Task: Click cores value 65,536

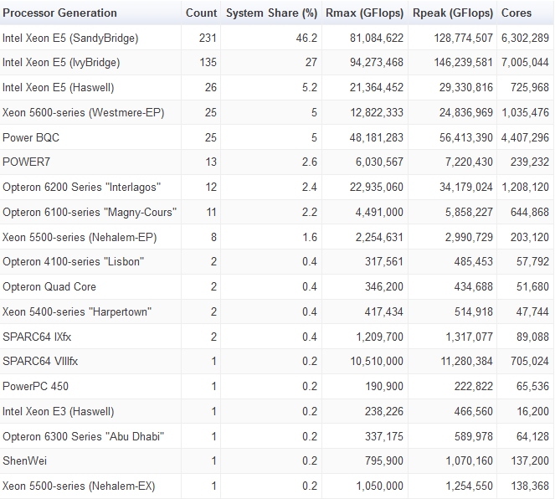Action: pos(532,386)
